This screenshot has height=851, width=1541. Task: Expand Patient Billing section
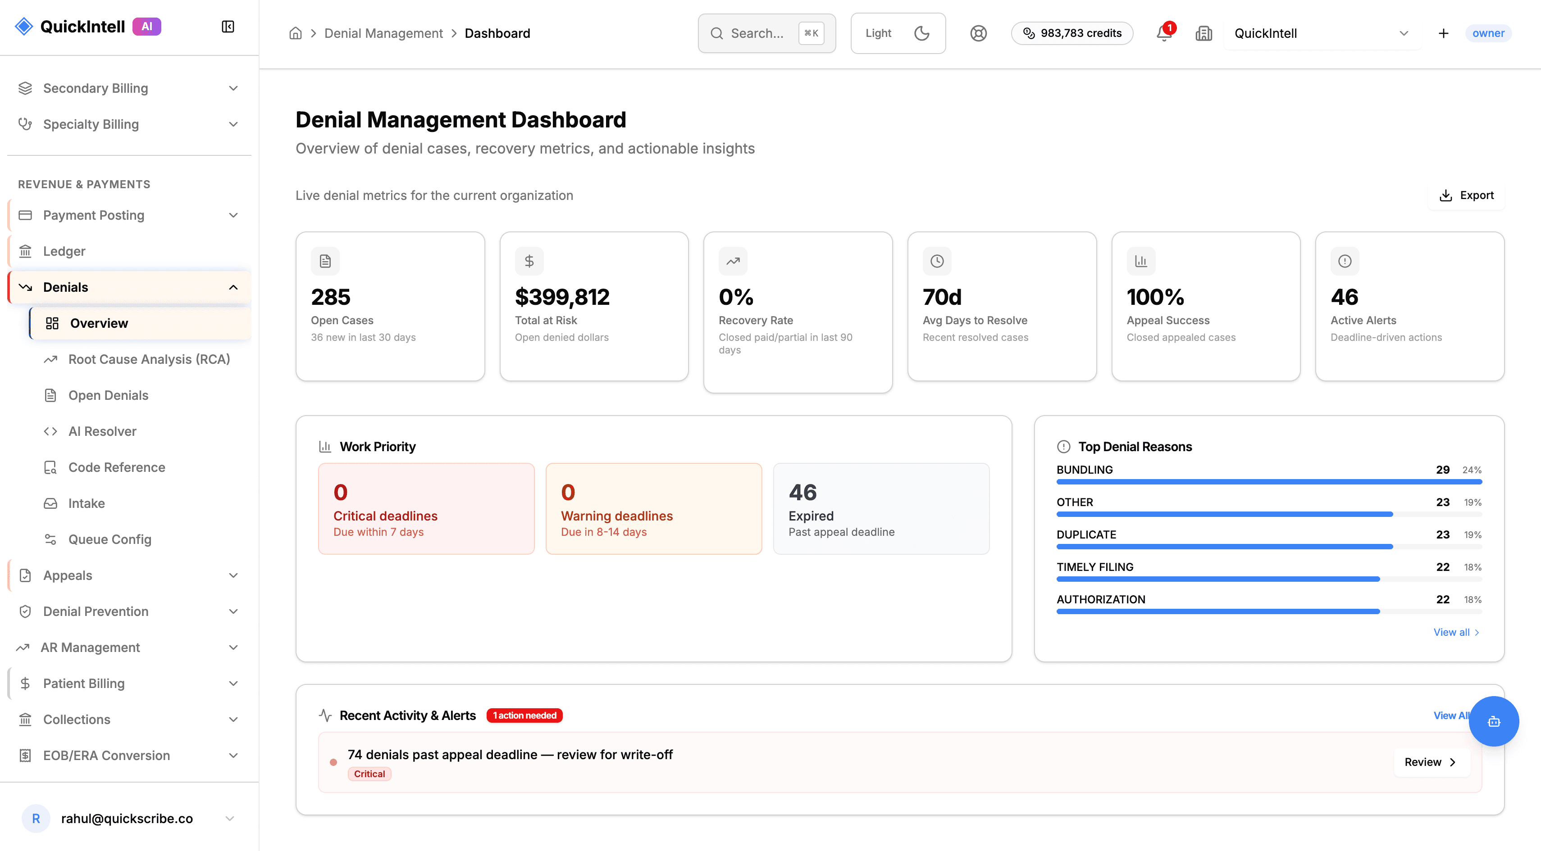coord(233,684)
